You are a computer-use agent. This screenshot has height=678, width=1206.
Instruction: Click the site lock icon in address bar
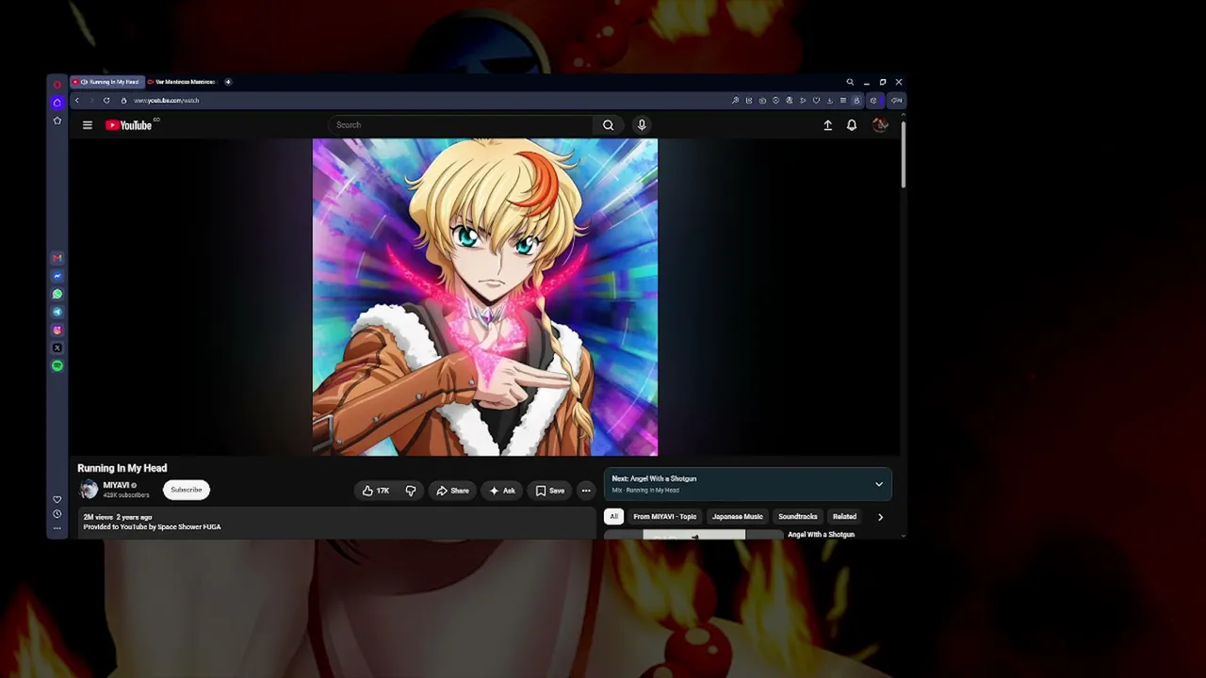click(x=123, y=101)
